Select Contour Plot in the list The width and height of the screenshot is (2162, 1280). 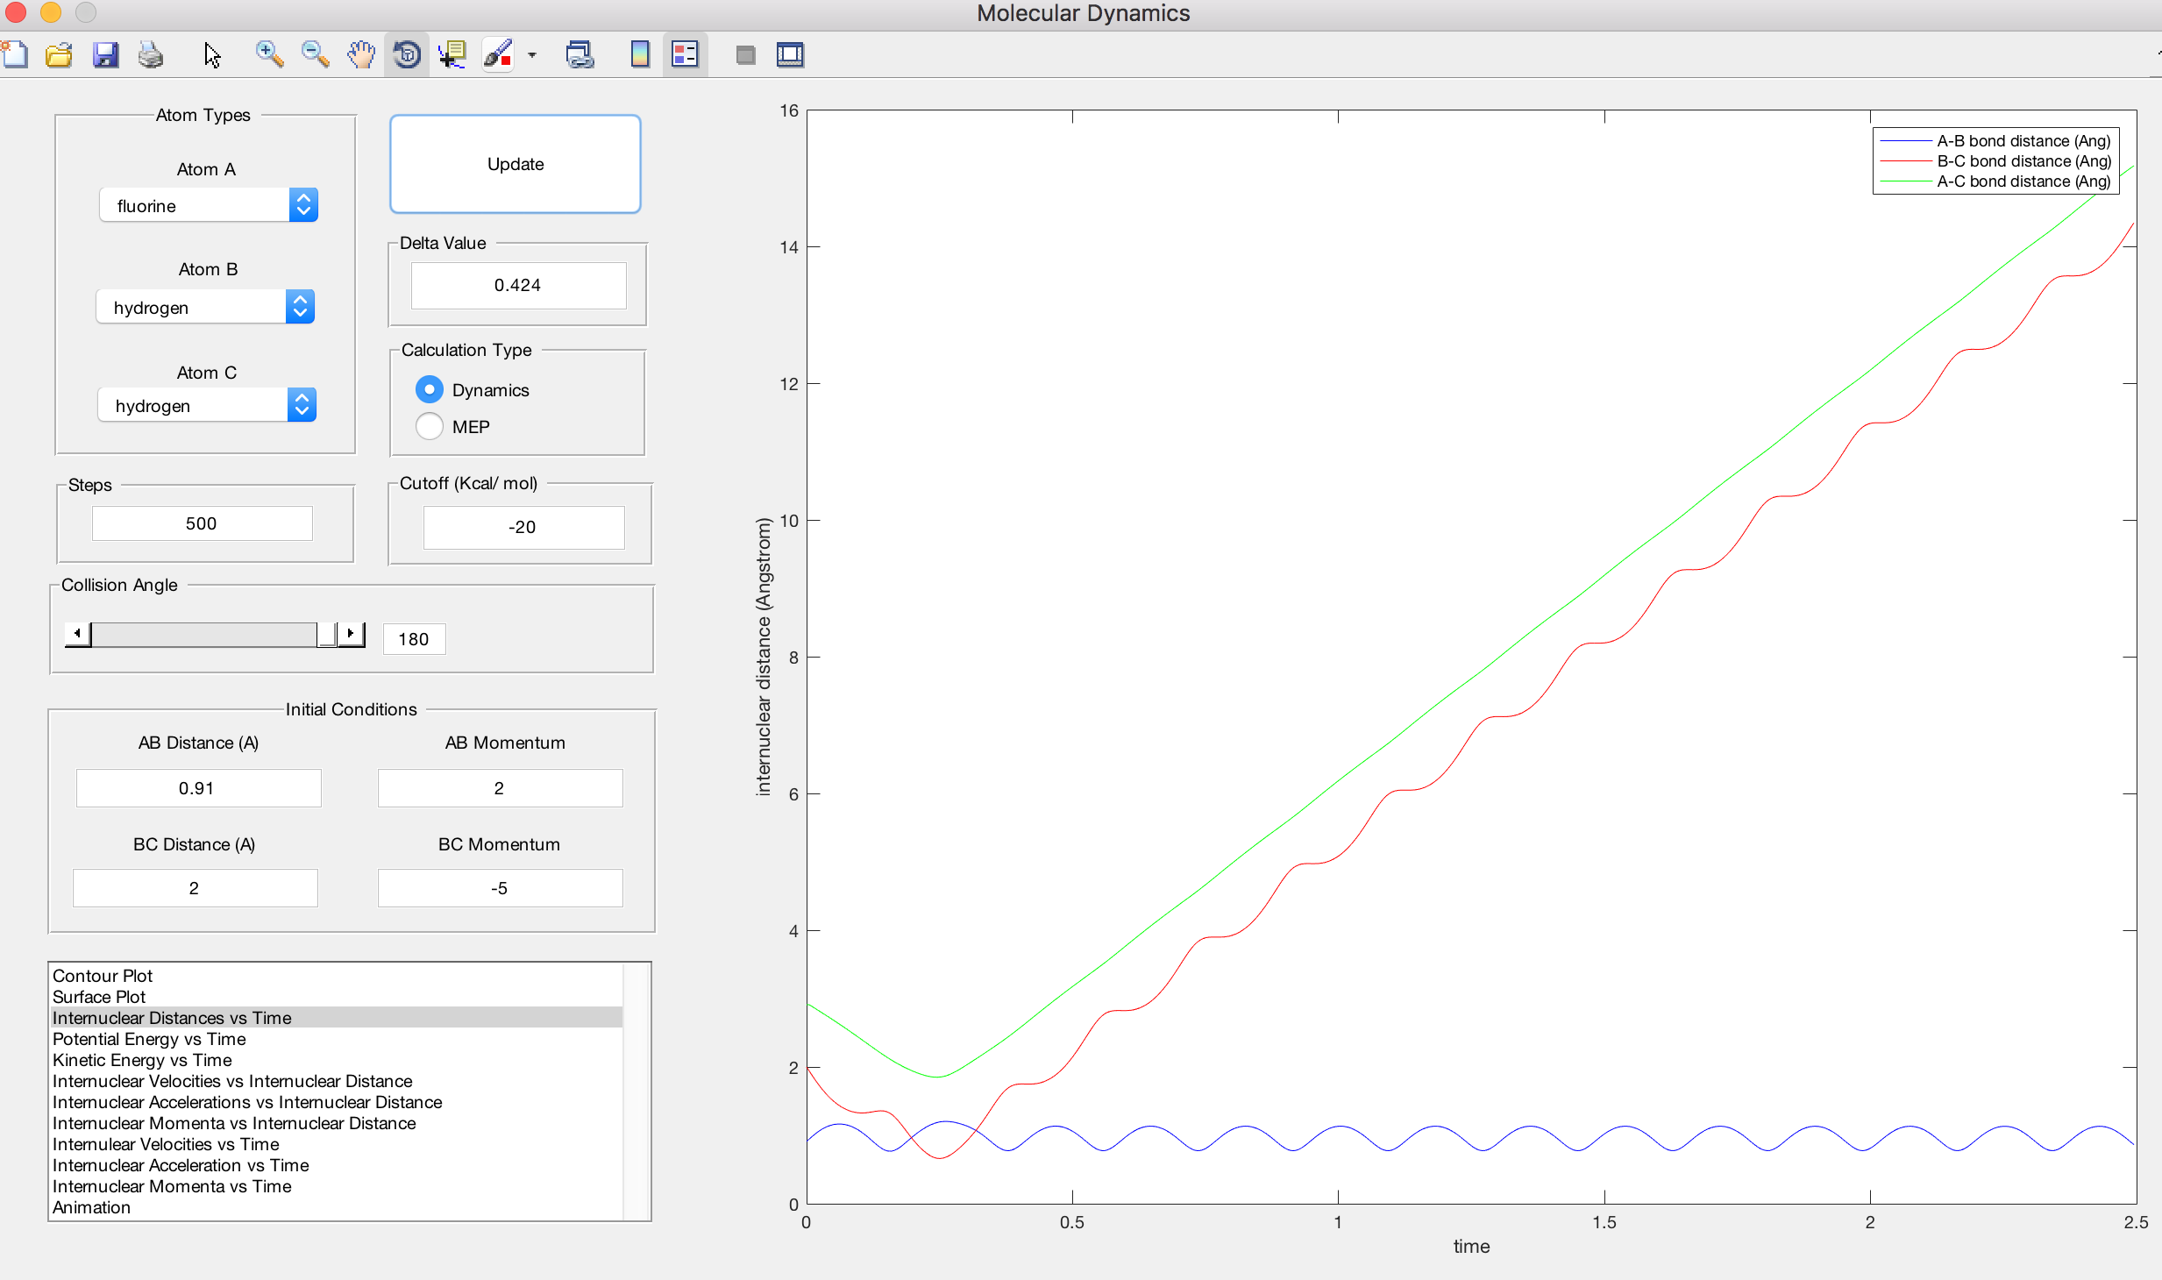point(103,976)
